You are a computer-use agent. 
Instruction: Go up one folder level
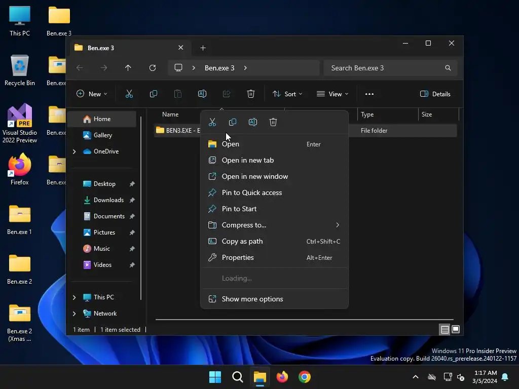point(128,68)
